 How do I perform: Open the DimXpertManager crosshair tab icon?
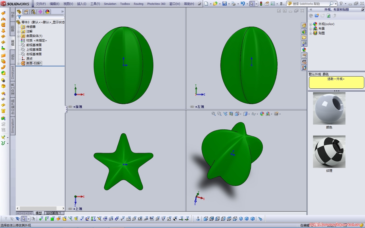click(x=40, y=12)
